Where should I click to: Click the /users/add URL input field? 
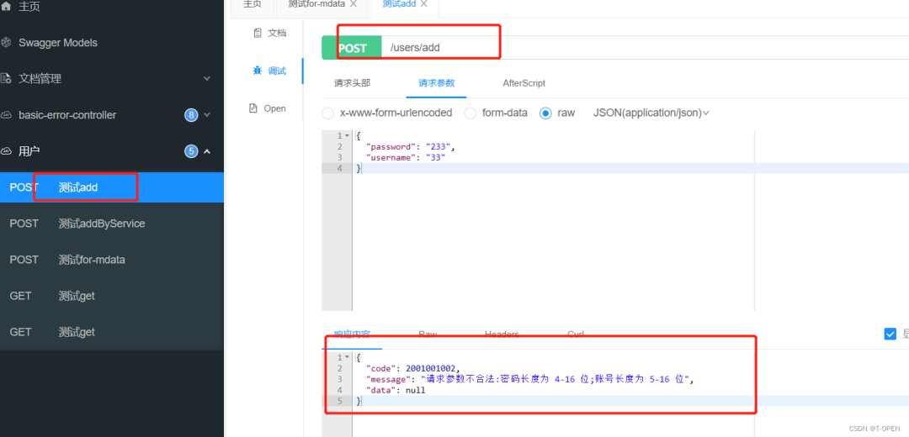(x=646, y=47)
